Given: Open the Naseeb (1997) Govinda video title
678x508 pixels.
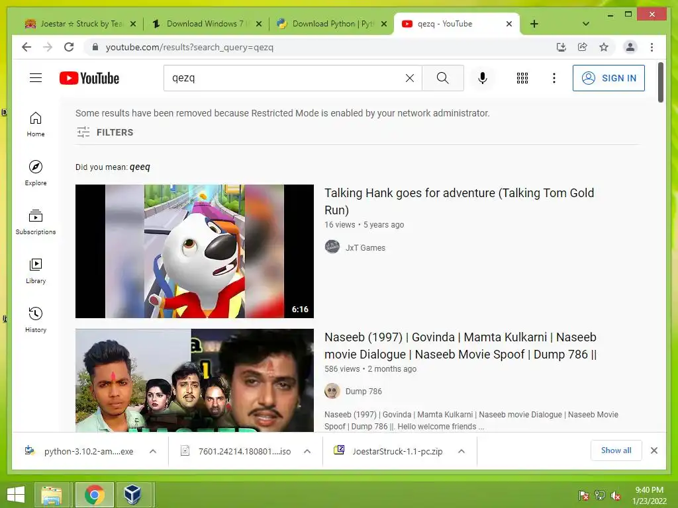Looking at the screenshot, I should (x=461, y=345).
